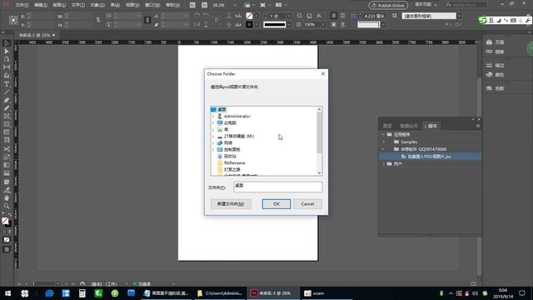
Task: Click OK in Choose Folder dialog
Action: [x=276, y=204]
